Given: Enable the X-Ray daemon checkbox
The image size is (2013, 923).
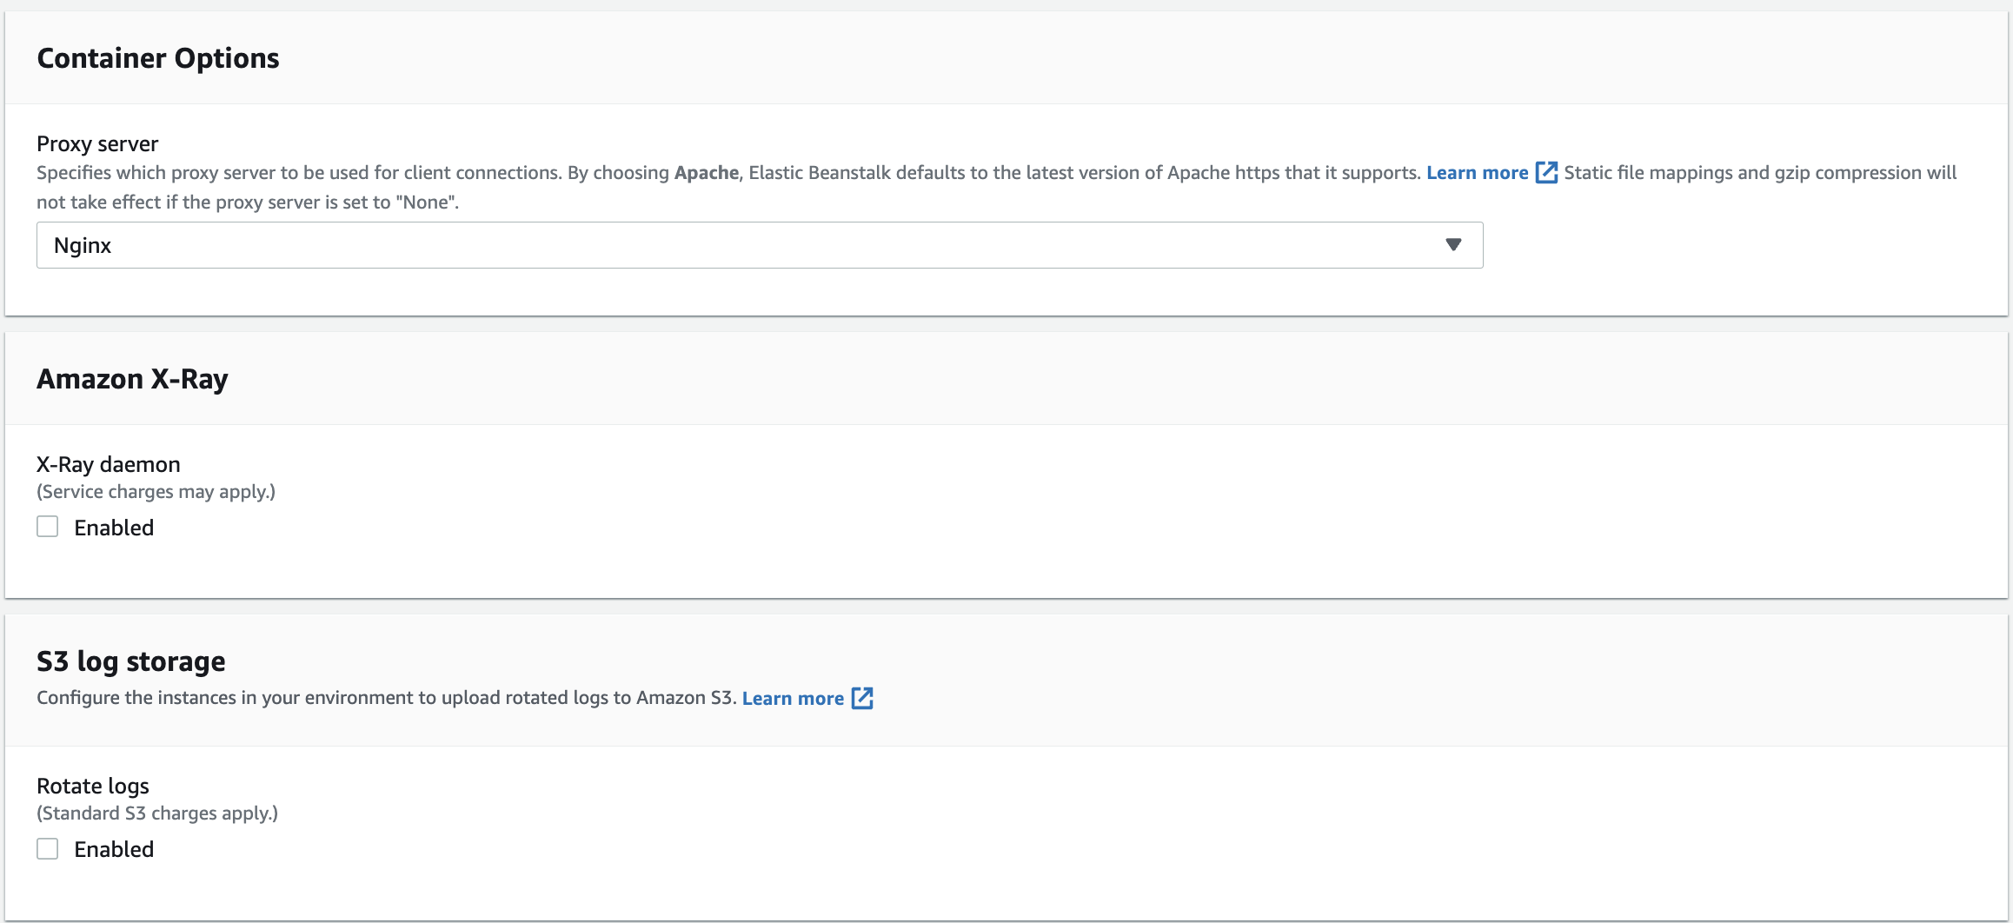Looking at the screenshot, I should click(x=48, y=527).
